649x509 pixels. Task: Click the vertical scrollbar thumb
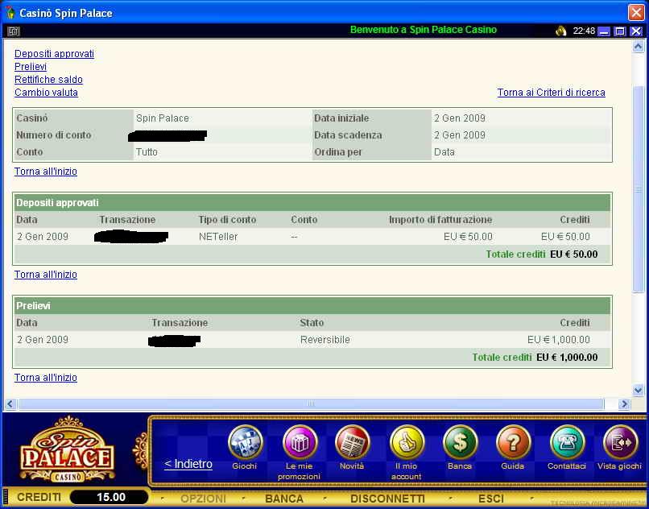pyautogui.click(x=638, y=188)
